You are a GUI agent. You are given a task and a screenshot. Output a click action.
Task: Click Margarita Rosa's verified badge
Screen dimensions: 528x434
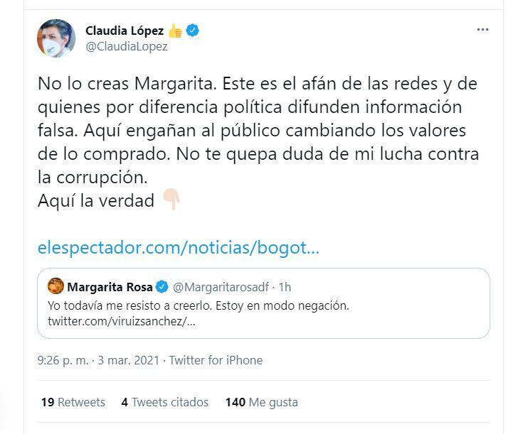(162, 287)
